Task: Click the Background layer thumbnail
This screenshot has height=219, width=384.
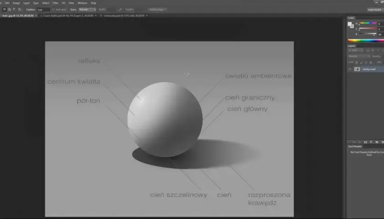Action: 357,69
